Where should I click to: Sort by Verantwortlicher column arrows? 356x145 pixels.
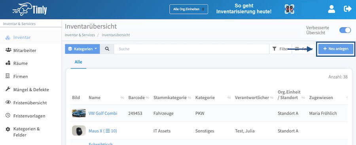[x=271, y=98]
